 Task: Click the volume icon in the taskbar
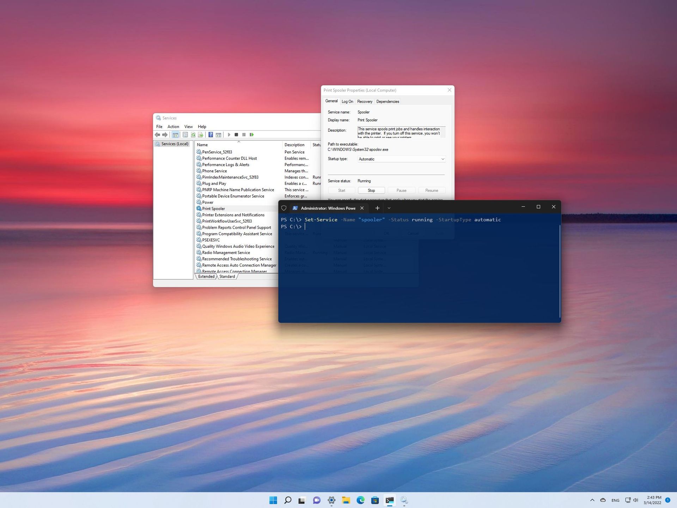coord(635,500)
